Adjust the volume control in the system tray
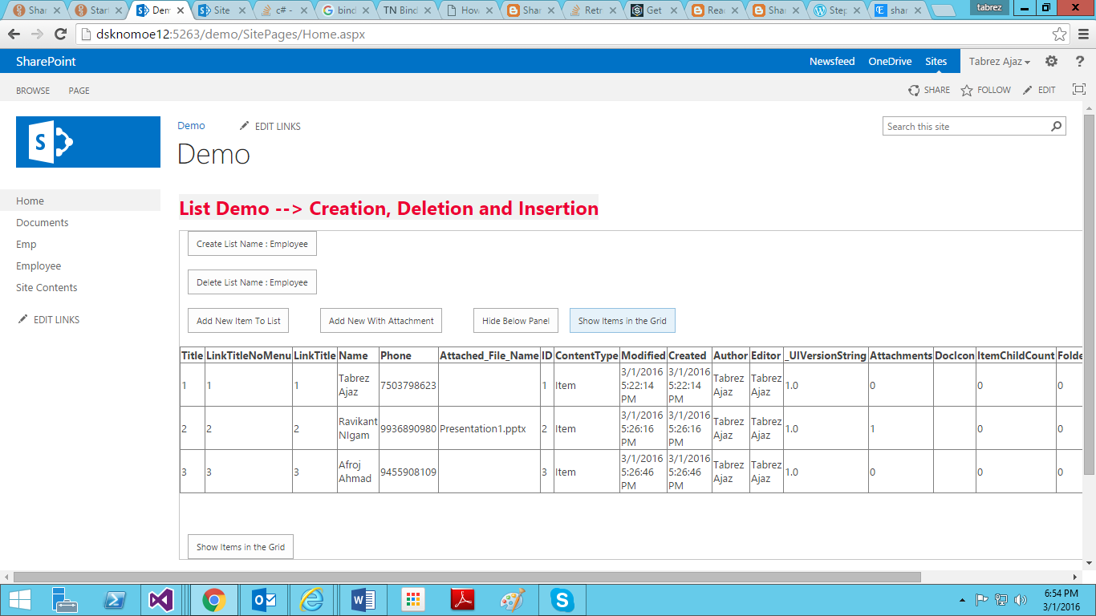The image size is (1096, 616). tap(1020, 599)
